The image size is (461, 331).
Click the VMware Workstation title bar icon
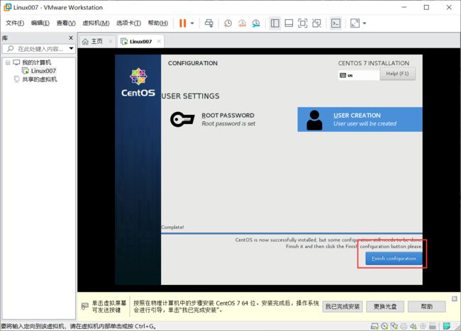7,7
